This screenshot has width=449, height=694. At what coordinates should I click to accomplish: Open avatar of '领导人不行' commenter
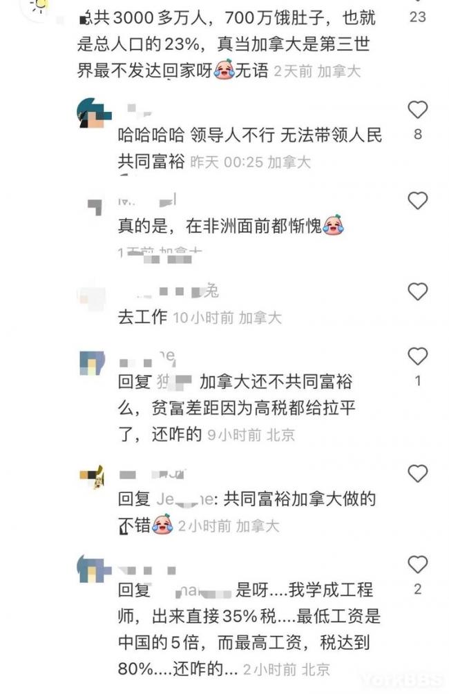pyautogui.click(x=93, y=113)
